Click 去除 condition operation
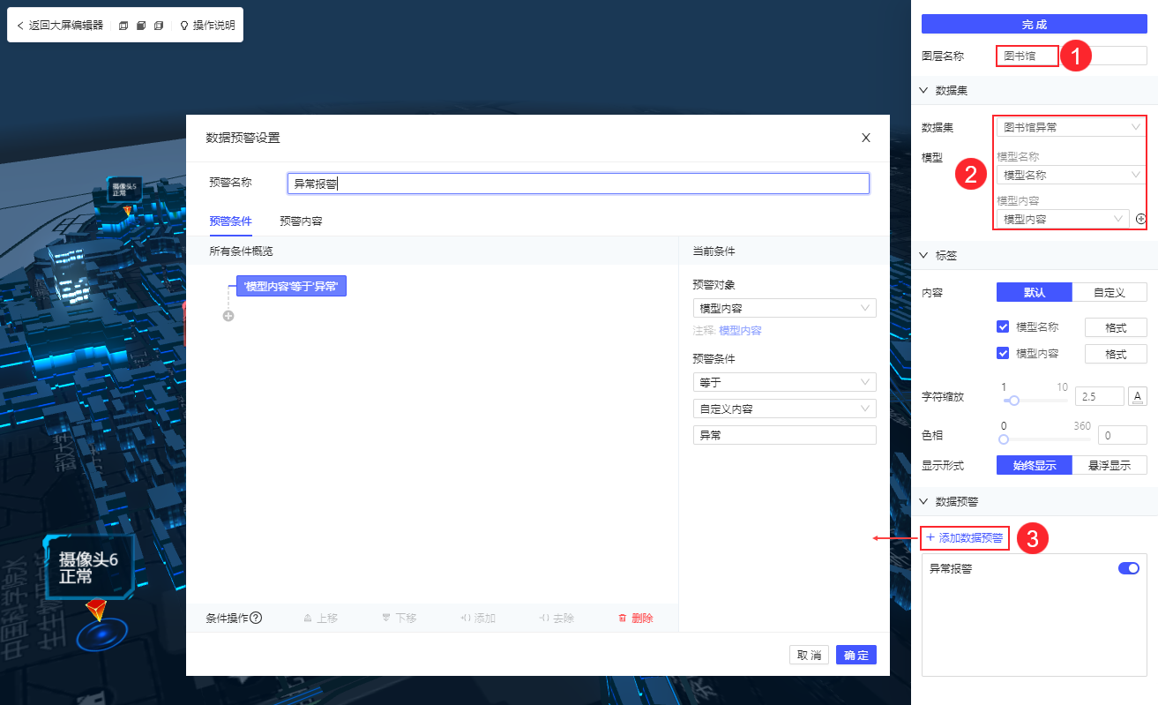The width and height of the screenshot is (1158, 705). click(557, 619)
